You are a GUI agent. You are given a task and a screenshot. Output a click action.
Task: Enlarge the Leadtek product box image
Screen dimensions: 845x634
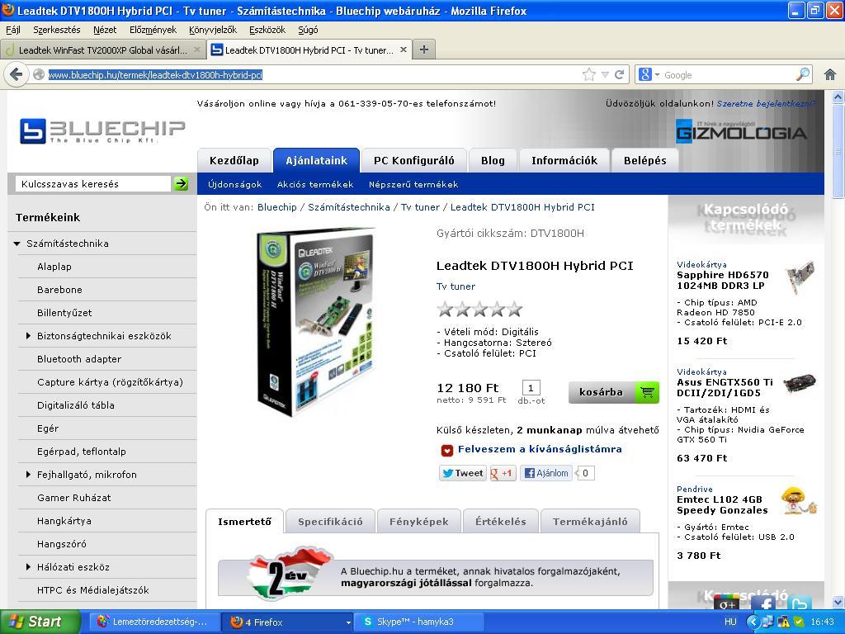[x=316, y=322]
